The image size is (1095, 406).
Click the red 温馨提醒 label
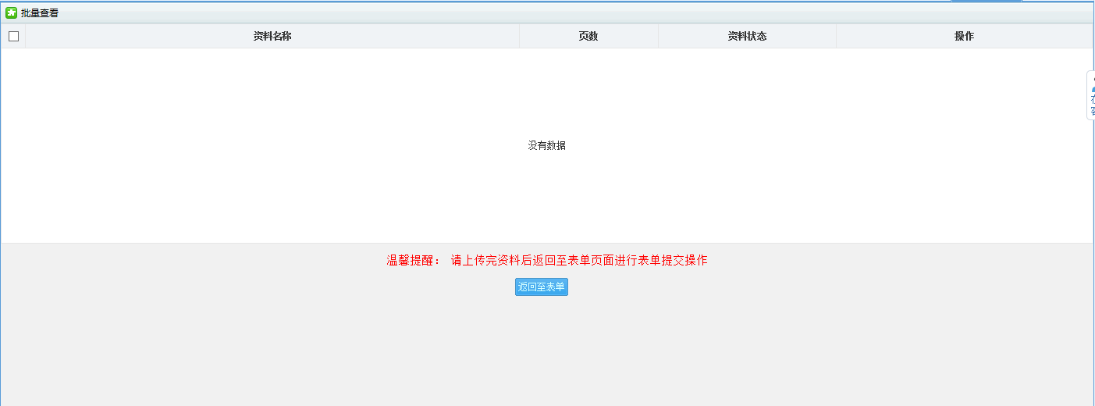[x=414, y=260]
